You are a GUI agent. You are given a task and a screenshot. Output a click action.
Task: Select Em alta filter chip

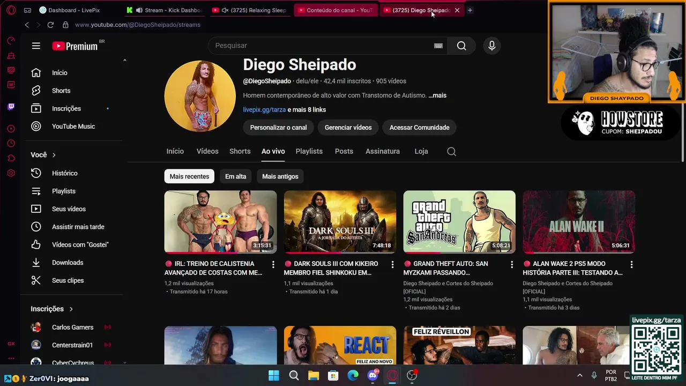[235, 176]
